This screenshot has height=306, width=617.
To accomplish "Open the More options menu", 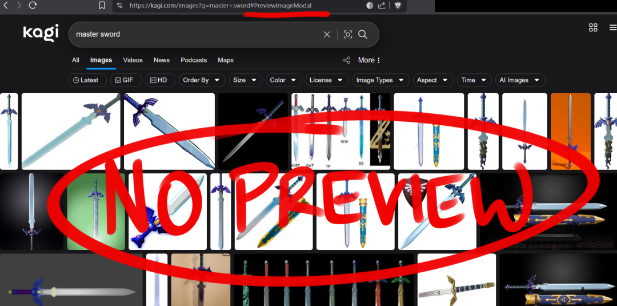I will (368, 60).
